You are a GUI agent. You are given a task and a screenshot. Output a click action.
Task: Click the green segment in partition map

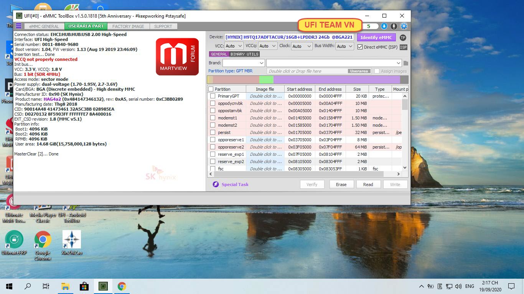[266, 80]
